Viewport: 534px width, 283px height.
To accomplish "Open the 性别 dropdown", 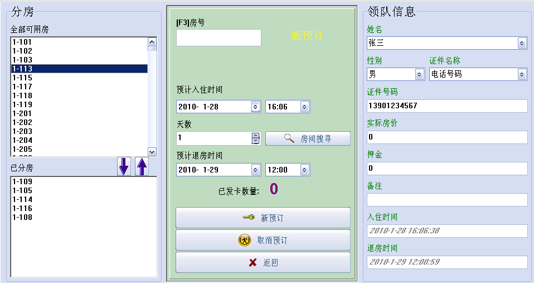I will coord(419,74).
